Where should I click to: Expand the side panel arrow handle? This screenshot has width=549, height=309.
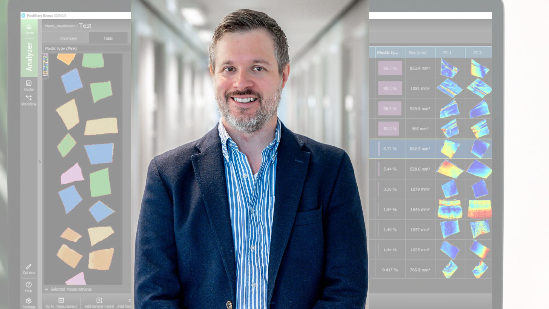[40, 162]
